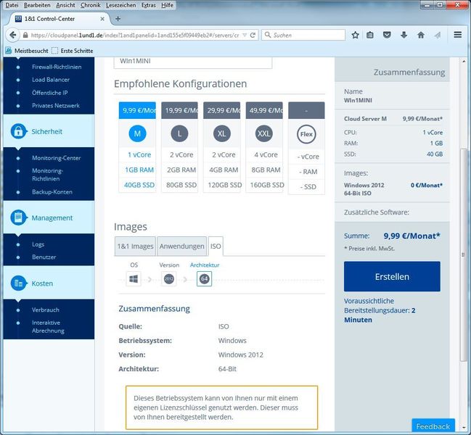Open Load Balancer in sidebar
Viewport: 471px width, 435px height.
click(51, 80)
